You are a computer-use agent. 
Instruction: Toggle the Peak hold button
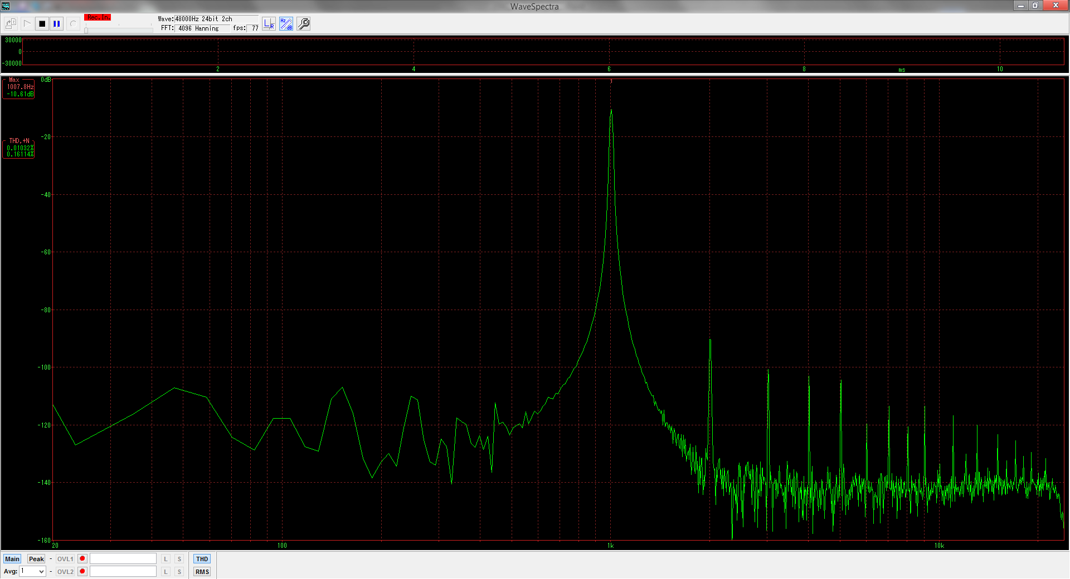36,559
